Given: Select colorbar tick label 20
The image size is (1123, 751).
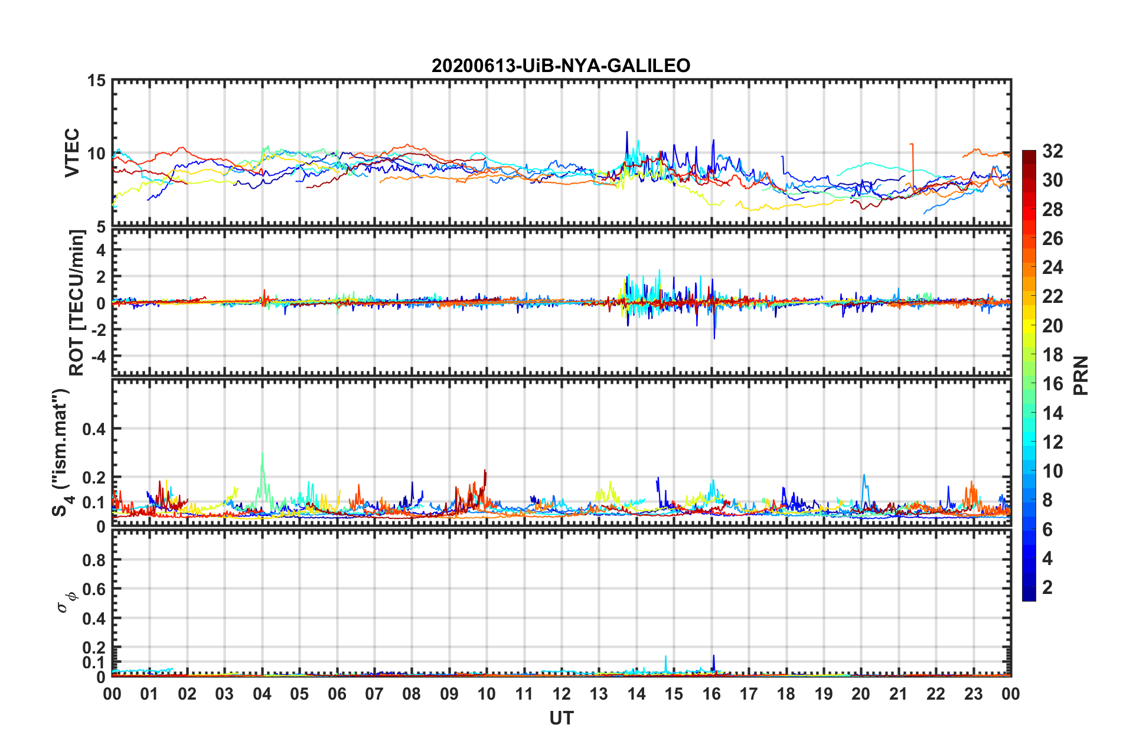Looking at the screenshot, I should (1052, 326).
